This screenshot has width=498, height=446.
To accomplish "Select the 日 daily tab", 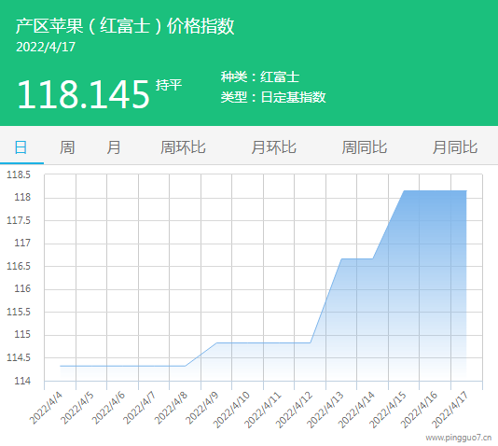I will coord(21,147).
